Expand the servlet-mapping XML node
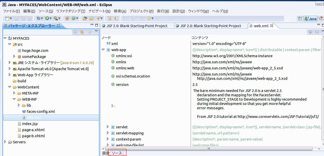This screenshot has height=156, width=324. pyautogui.click(x=108, y=133)
